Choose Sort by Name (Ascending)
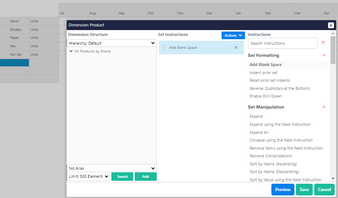The image size is (338, 198). 273,164
